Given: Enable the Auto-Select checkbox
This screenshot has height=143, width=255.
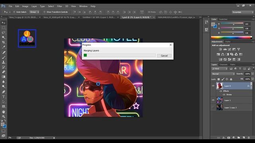Looking at the screenshot, I should [x=14, y=12].
